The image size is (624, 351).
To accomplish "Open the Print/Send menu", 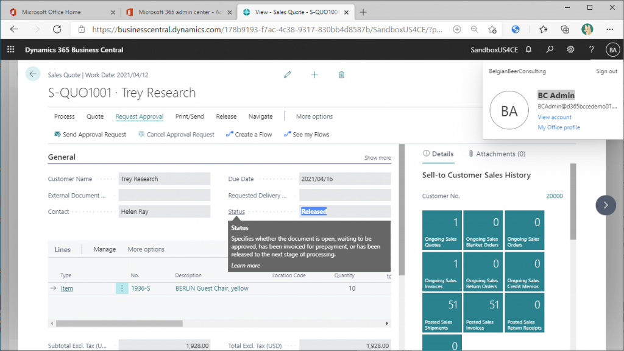I will click(x=190, y=116).
